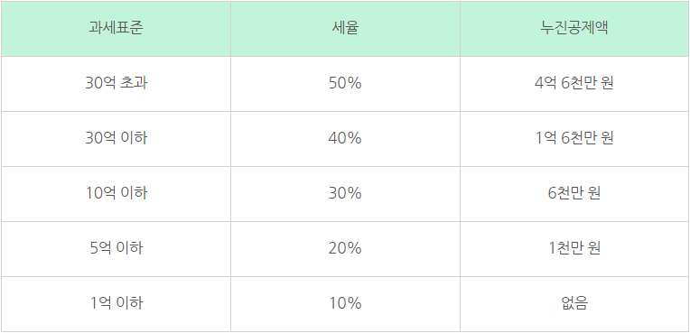Click the 20% tax rate cell
690x333 pixels.
(x=345, y=248)
